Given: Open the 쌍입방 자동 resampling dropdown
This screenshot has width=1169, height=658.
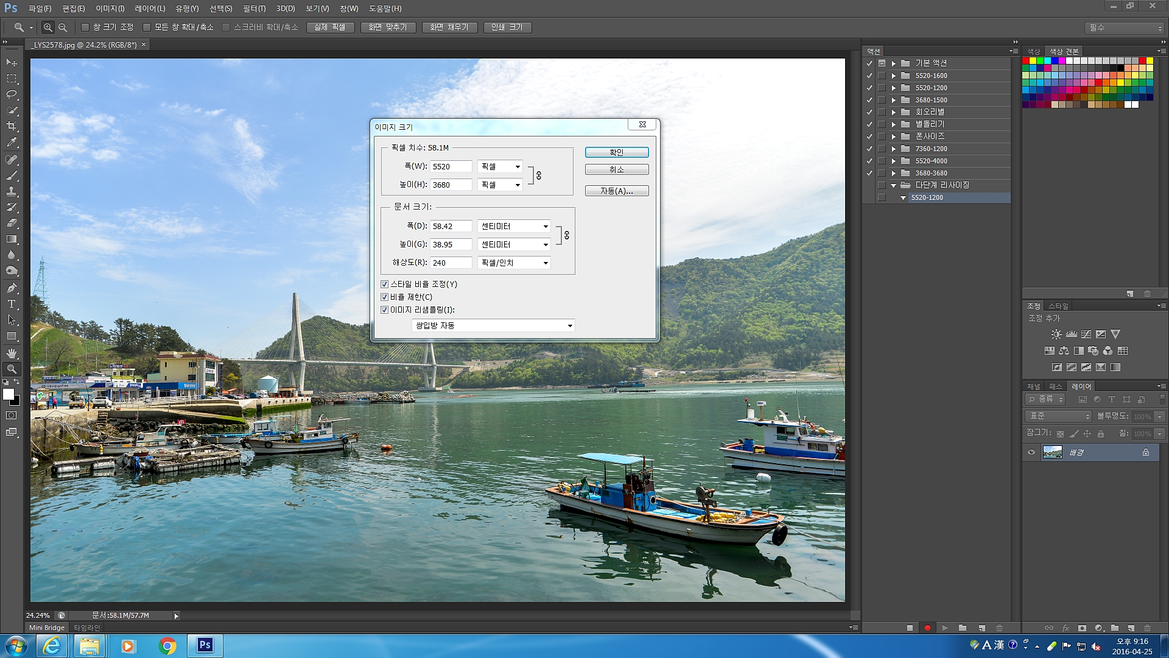Looking at the screenshot, I should pyautogui.click(x=493, y=326).
